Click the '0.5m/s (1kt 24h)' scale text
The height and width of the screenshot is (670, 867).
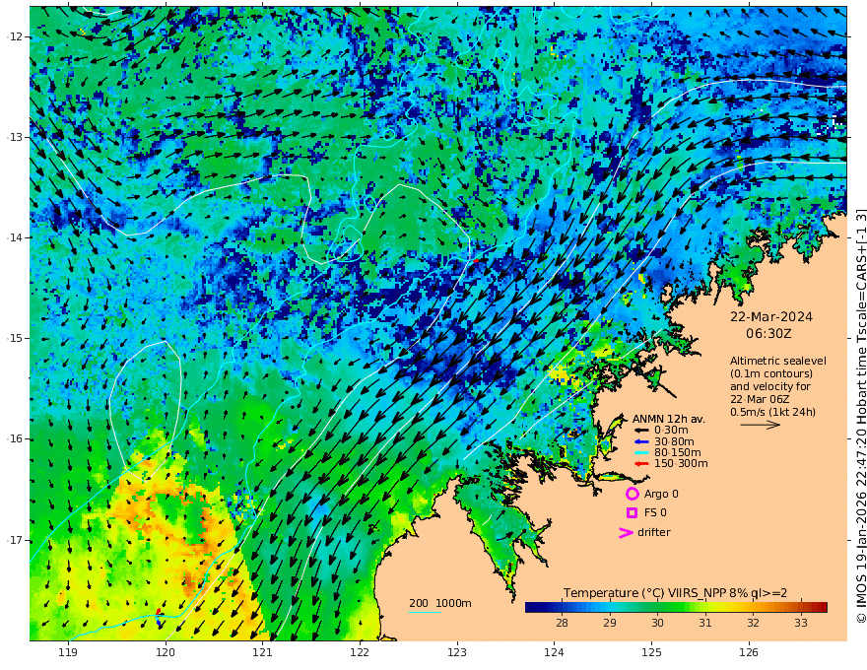[773, 412]
